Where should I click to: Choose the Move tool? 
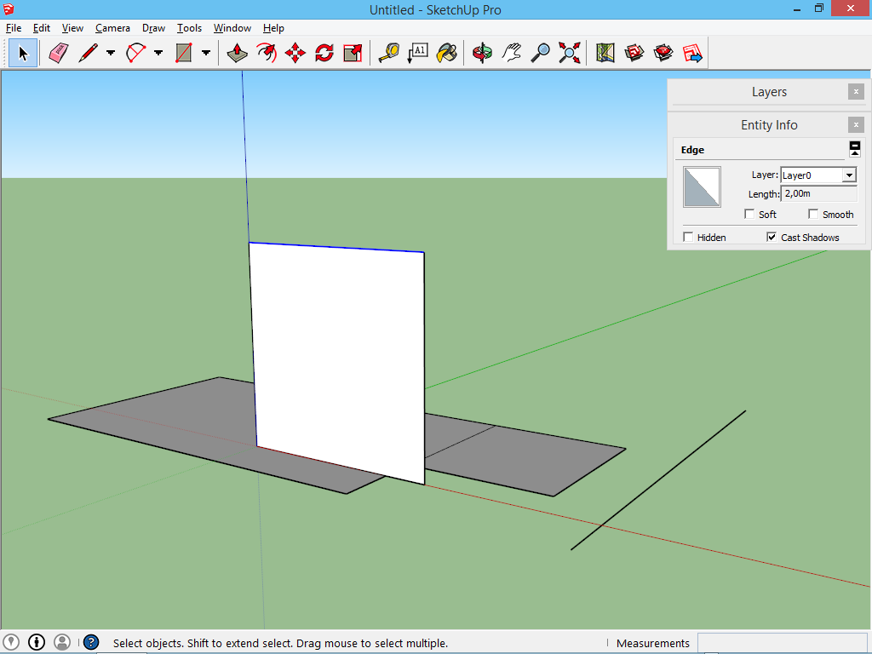(295, 54)
